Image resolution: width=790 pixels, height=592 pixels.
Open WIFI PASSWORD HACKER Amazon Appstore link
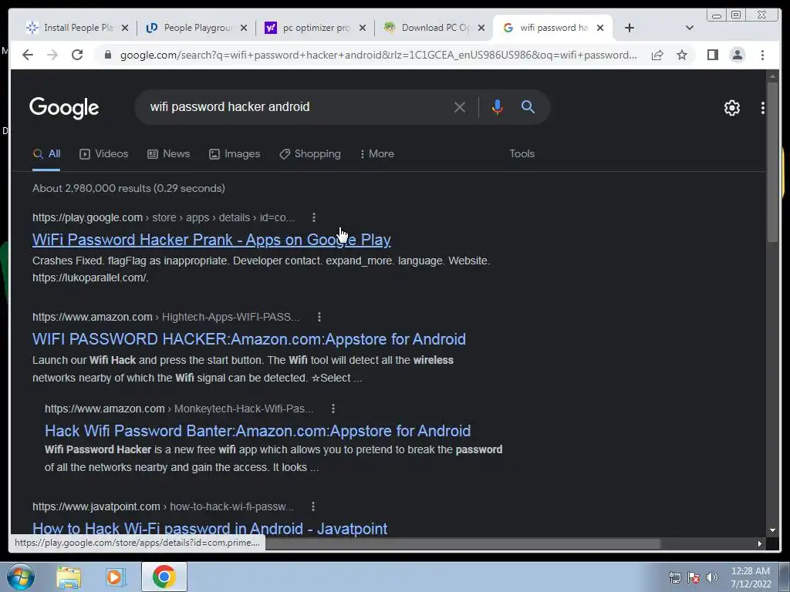(x=249, y=339)
